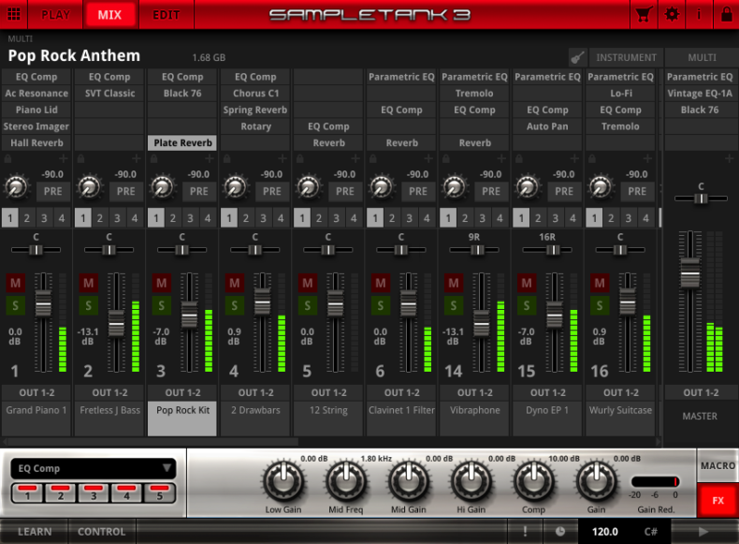This screenshot has height=544, width=739.
Task: Click the red FX button
Action: (x=717, y=501)
